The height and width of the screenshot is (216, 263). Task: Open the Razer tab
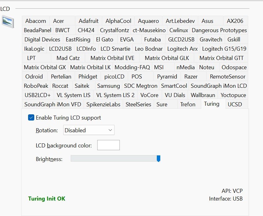[191, 77]
